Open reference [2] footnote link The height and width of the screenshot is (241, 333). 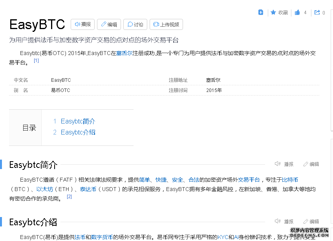point(69,197)
